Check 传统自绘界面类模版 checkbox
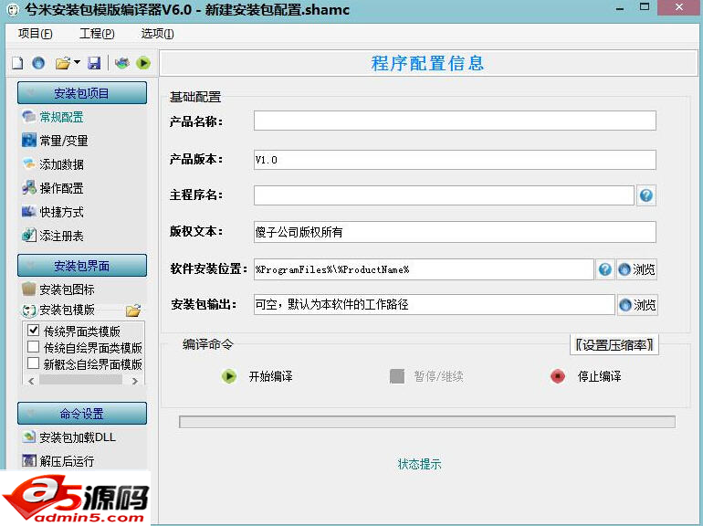The width and height of the screenshot is (703, 526). click(34, 347)
